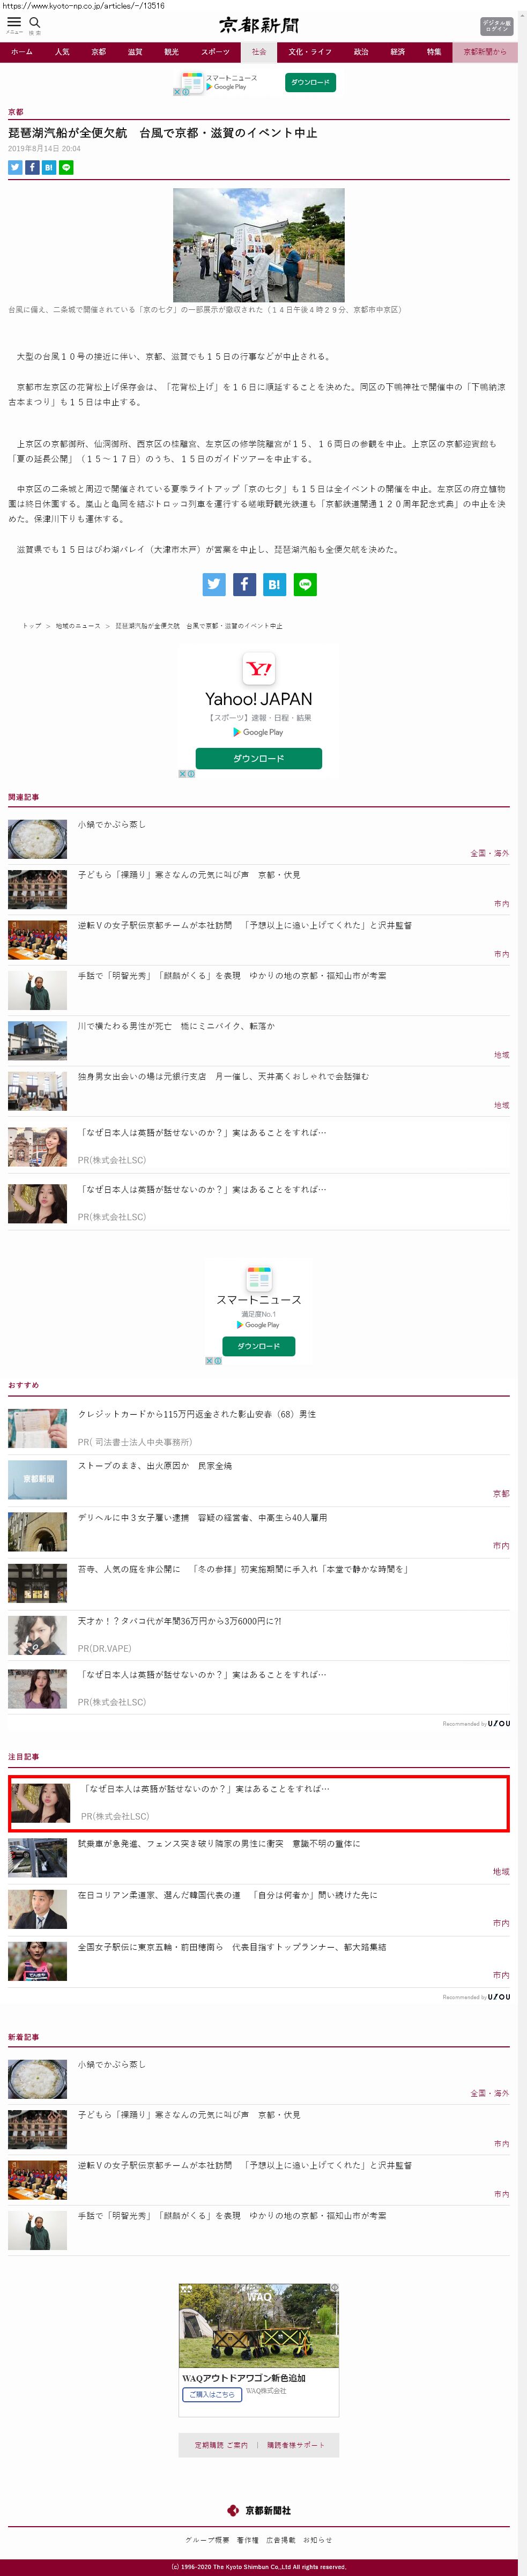527x2576 pixels.
Task: Share on Facebook via top icon
Action: tap(32, 168)
